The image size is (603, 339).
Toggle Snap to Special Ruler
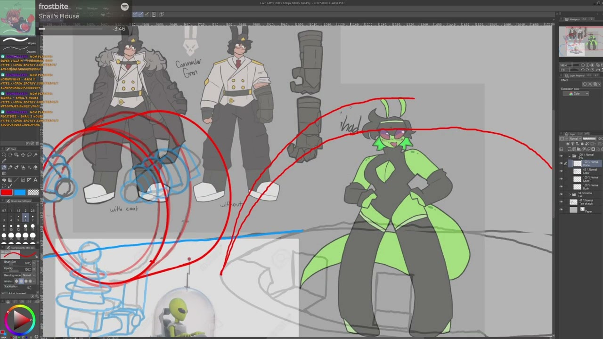pos(140,15)
